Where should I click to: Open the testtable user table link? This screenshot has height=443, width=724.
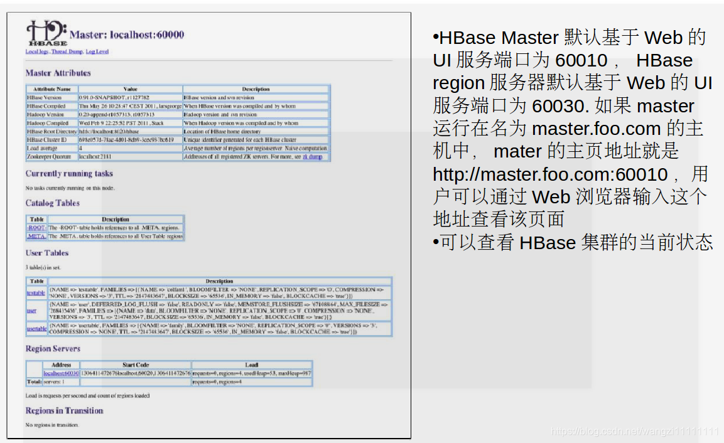36,293
